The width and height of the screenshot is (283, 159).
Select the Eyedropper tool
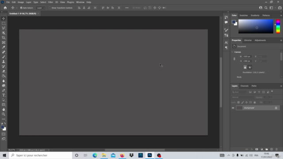coord(4,47)
